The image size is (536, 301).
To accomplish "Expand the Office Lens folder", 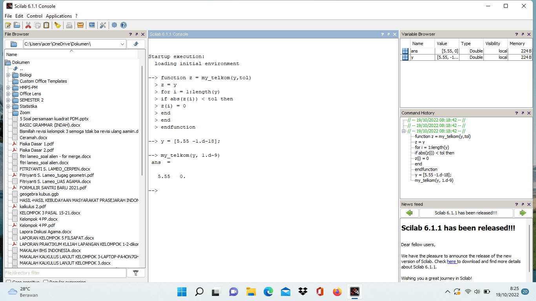I will (8, 94).
